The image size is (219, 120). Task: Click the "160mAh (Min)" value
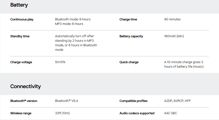[174, 36]
